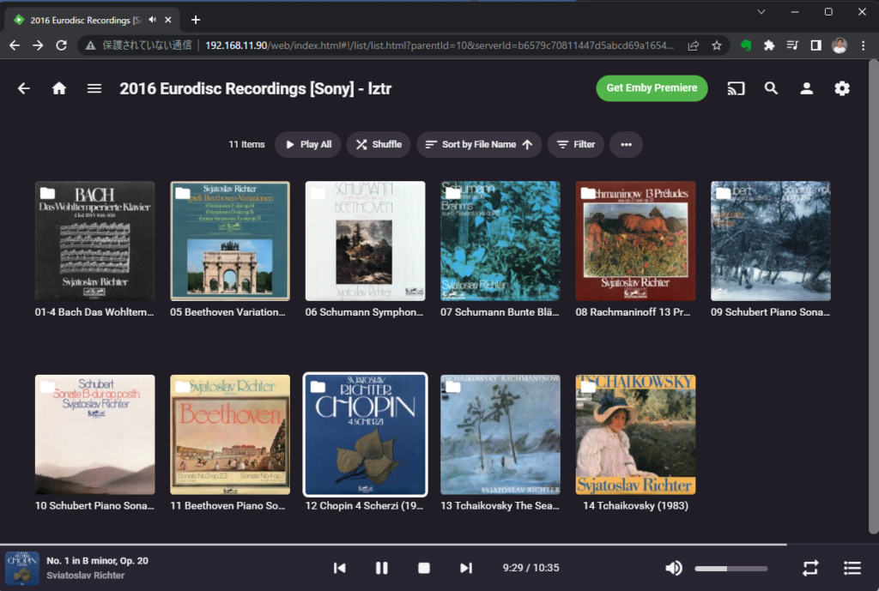Expand the three-dot more options menu
This screenshot has width=879, height=591.
[626, 145]
